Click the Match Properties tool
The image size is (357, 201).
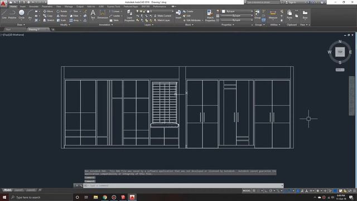210,16
